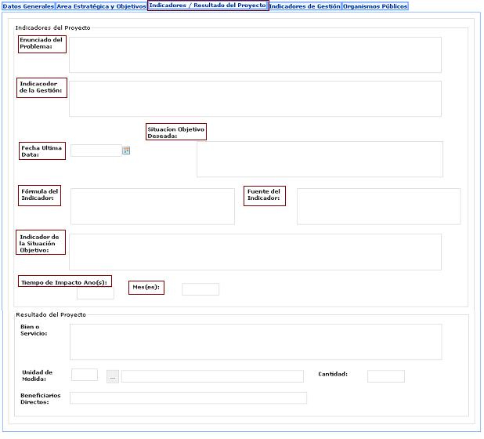The height and width of the screenshot is (439, 484).
Task: Click the Situación Objetivo Deseada text area
Action: 320,159
